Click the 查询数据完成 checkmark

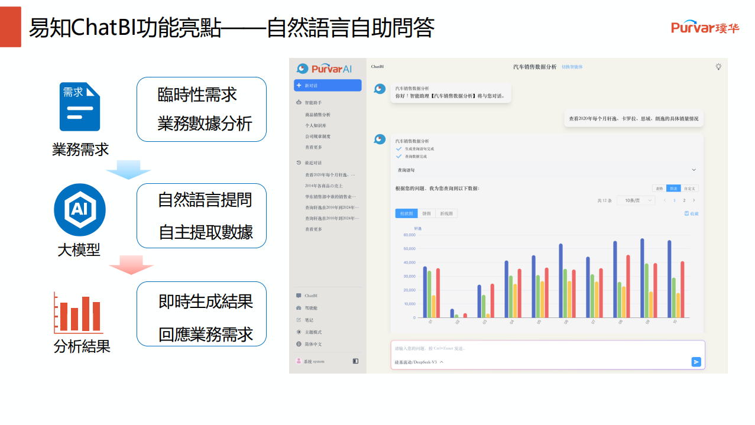(398, 157)
